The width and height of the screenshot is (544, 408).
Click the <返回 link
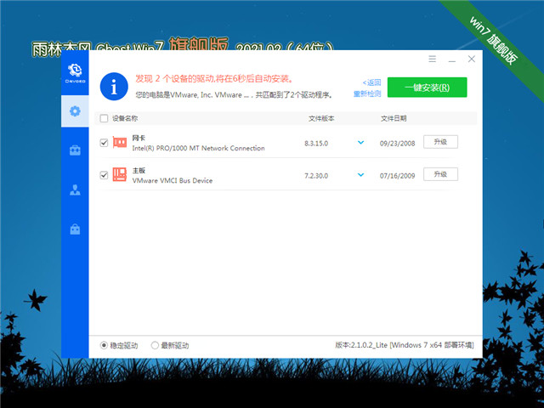[371, 82]
